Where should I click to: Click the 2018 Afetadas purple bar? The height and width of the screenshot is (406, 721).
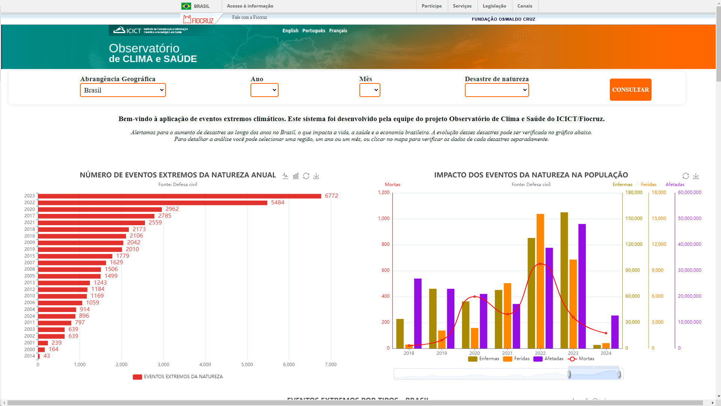click(x=418, y=314)
